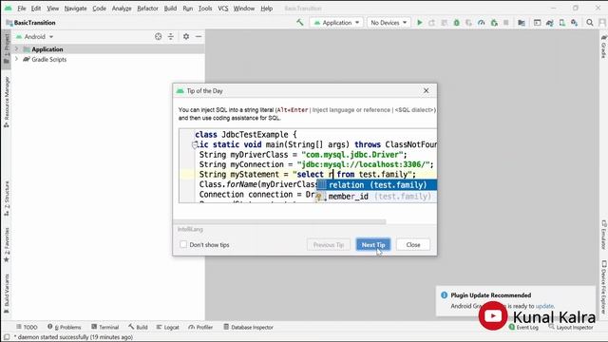Click the update link in plugin notification
The width and height of the screenshot is (608, 342).
pyautogui.click(x=544, y=306)
